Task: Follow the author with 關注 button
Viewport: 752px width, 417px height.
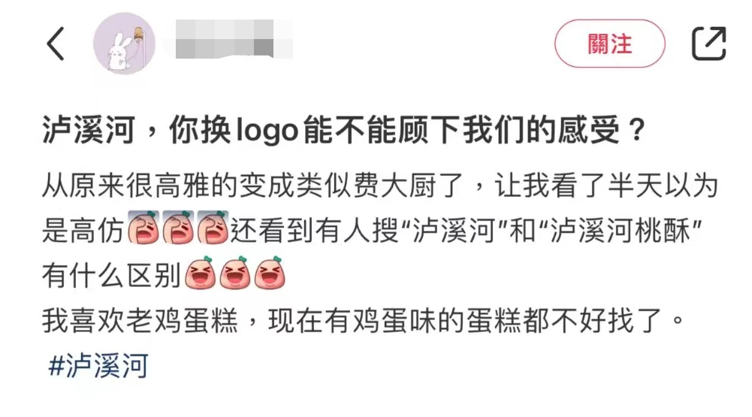Action: point(609,44)
